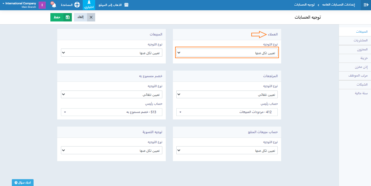Screen dimensions: 371x186
Task: Open توجيه التسوية routing type dropdown
Action: 112,151
